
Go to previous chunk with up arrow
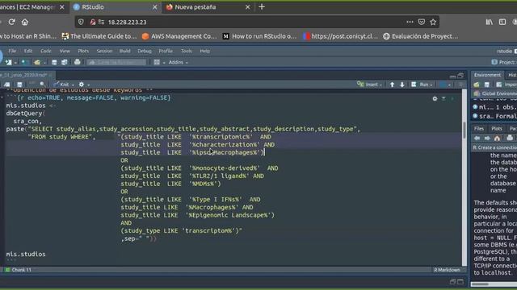[x=392, y=85]
